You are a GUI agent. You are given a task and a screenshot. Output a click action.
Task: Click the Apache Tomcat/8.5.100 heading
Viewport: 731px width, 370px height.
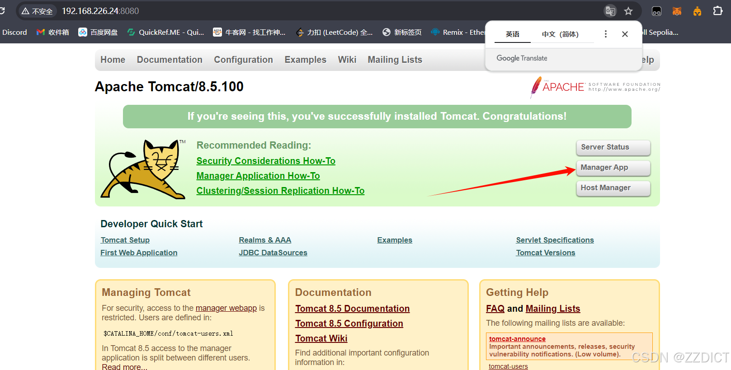point(169,86)
